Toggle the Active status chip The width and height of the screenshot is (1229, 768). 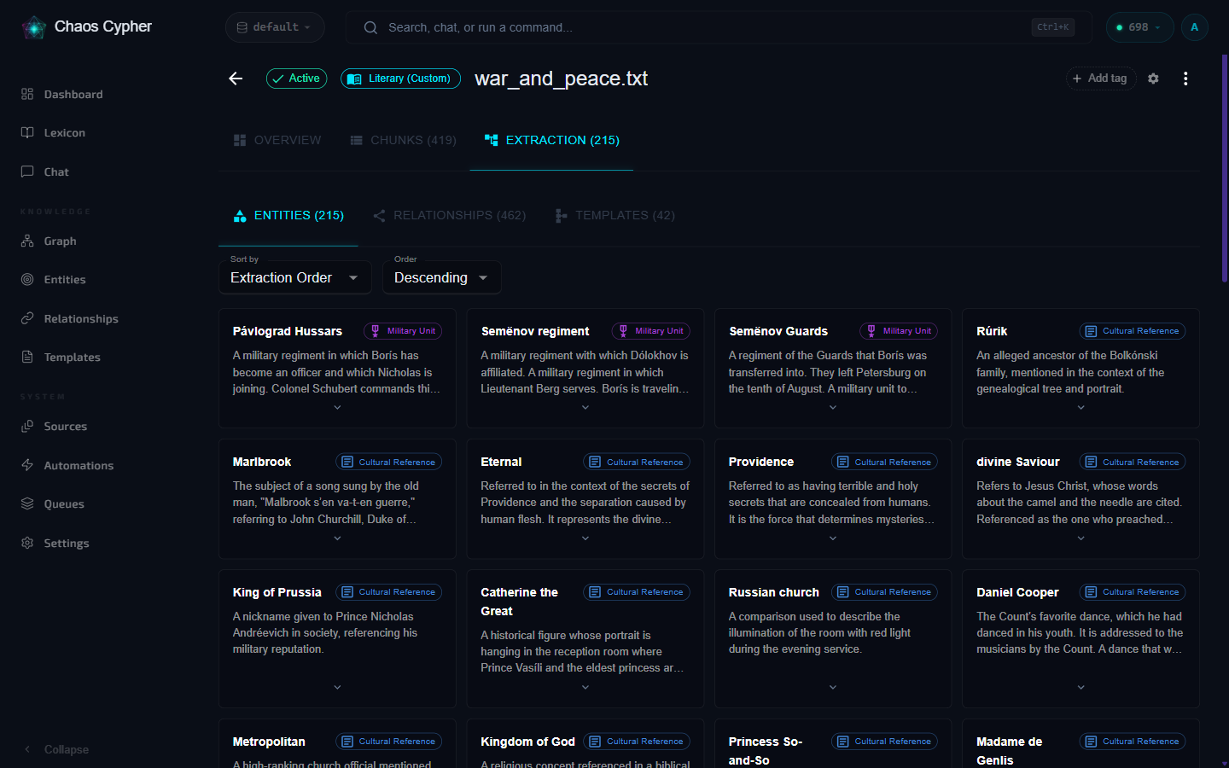tap(297, 79)
